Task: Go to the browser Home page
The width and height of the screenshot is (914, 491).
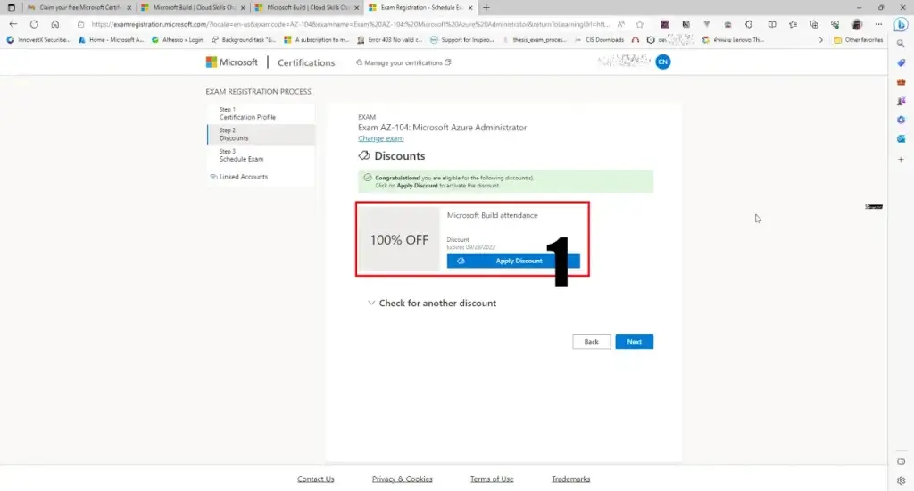Action: pyautogui.click(x=54, y=24)
